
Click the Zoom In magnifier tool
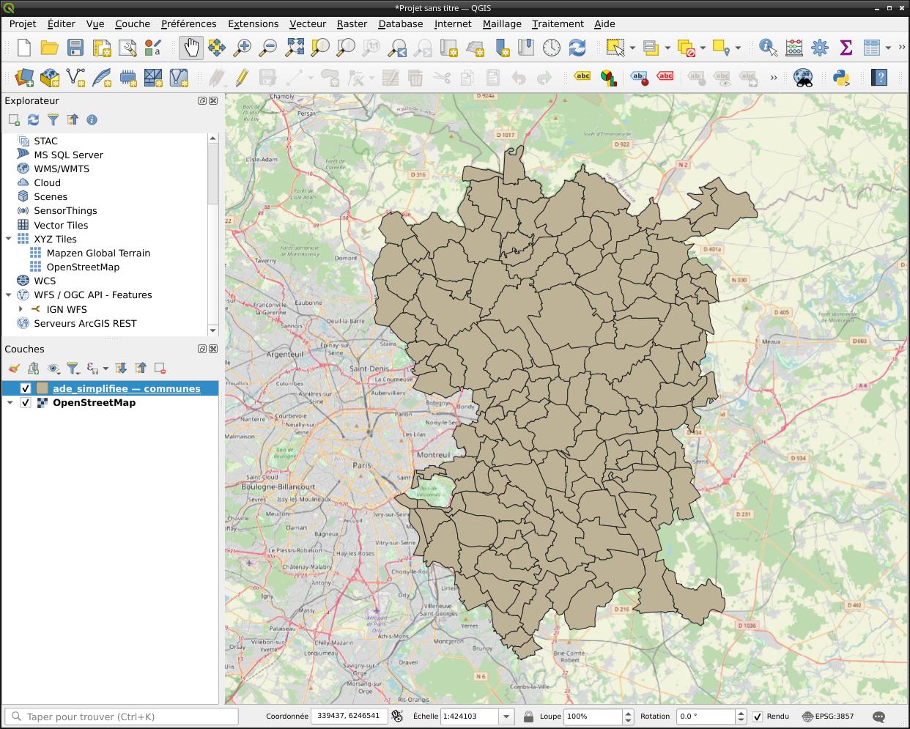coord(242,48)
